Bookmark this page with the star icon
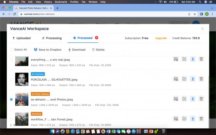The width and height of the screenshot is (216, 135). tap(195, 14)
